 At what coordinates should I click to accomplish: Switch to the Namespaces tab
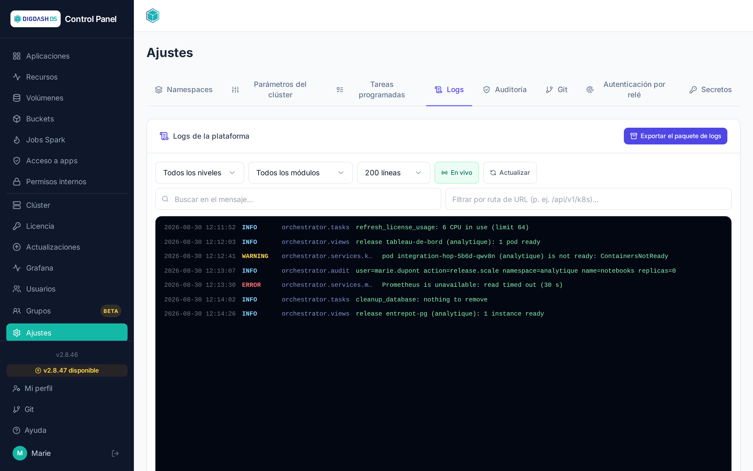(x=184, y=90)
